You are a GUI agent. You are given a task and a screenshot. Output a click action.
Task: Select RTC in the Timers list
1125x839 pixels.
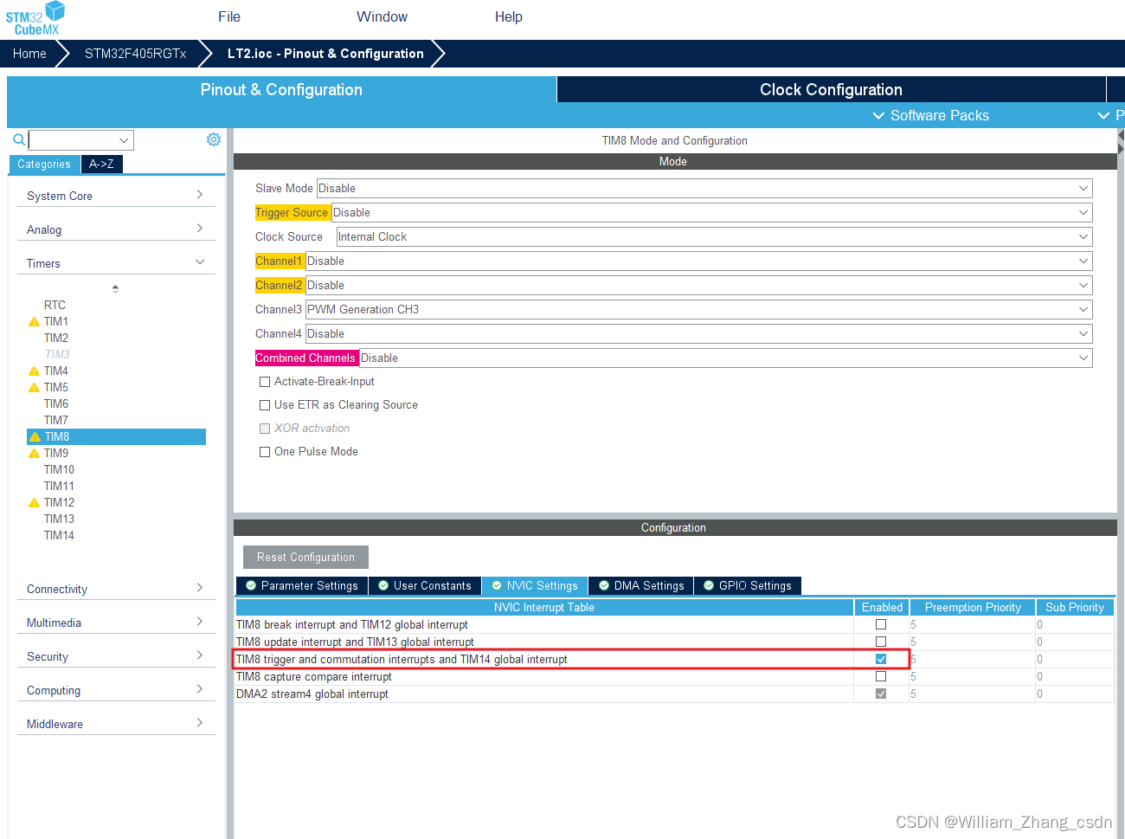point(55,306)
